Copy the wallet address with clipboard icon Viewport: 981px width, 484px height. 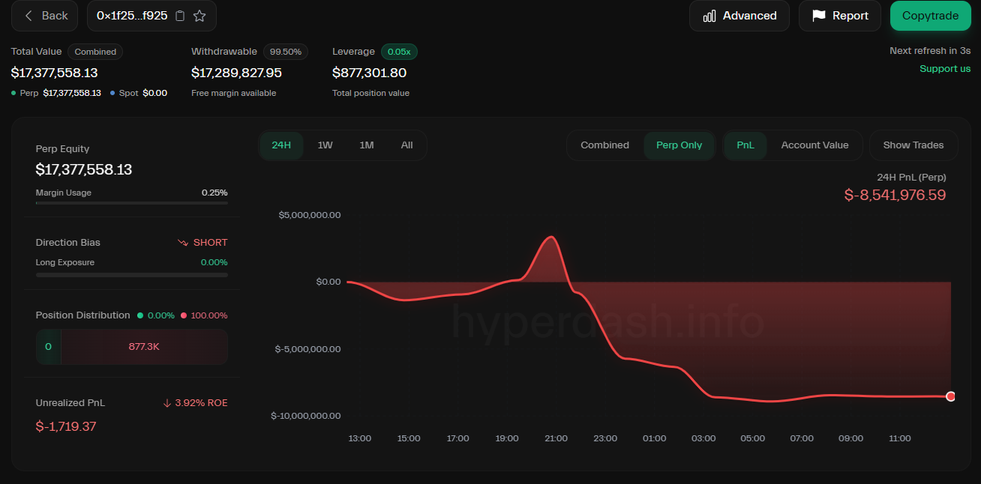coord(180,16)
